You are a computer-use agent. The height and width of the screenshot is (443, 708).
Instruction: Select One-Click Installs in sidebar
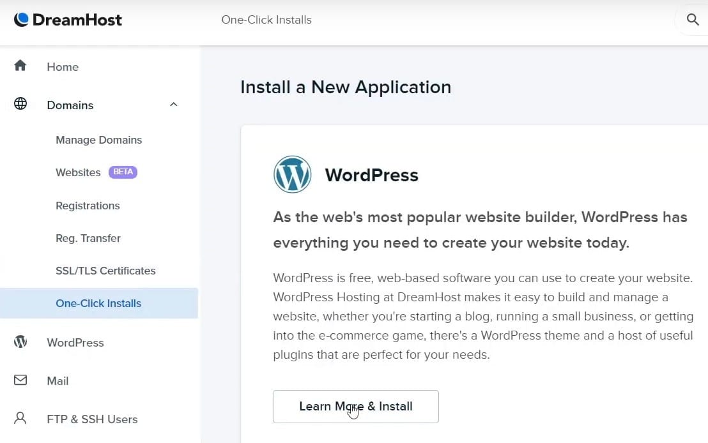(x=99, y=303)
